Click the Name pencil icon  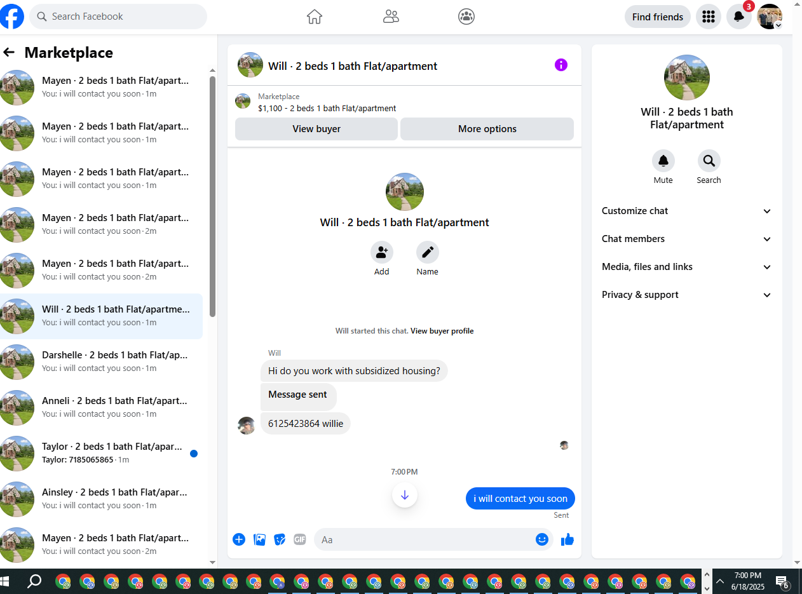(x=428, y=252)
